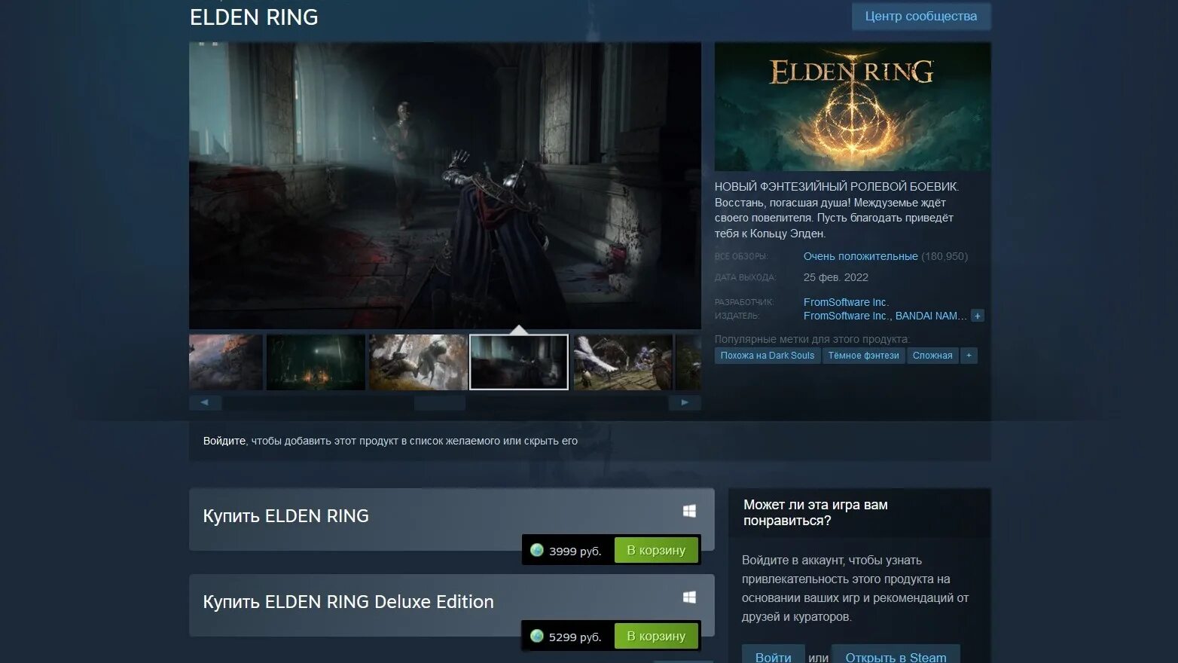The height and width of the screenshot is (663, 1178).
Task: Click the globe icon beside 3999 руб.
Action: (537, 550)
